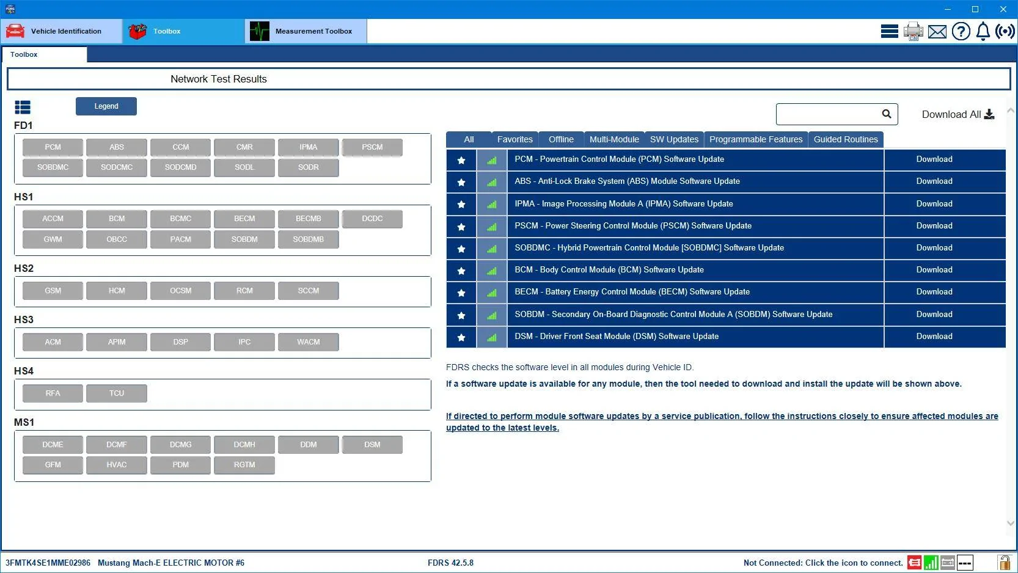Switch to Vehicle Identification tab
1018x573 pixels.
[x=61, y=31]
